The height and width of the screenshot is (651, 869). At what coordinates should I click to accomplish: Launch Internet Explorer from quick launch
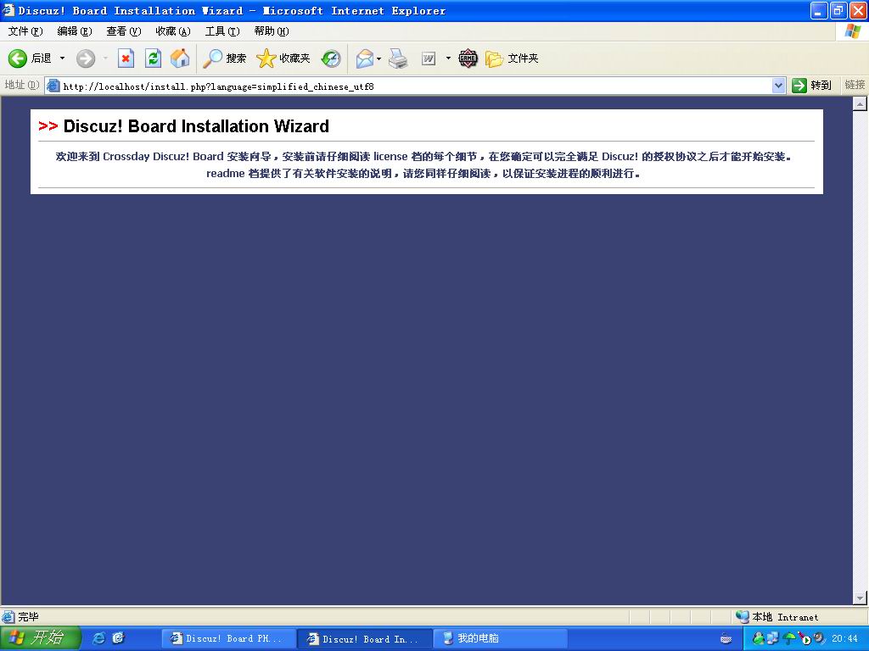(99, 638)
